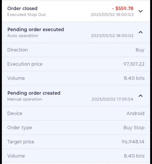Collapse the Pending order executed section
Viewport: 152px width, 164px height.
tap(141, 32)
